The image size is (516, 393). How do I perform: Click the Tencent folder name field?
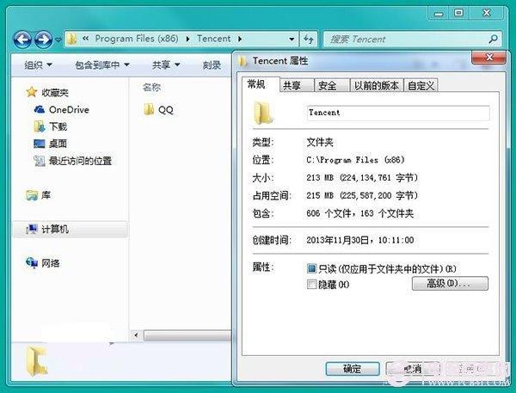(x=398, y=113)
